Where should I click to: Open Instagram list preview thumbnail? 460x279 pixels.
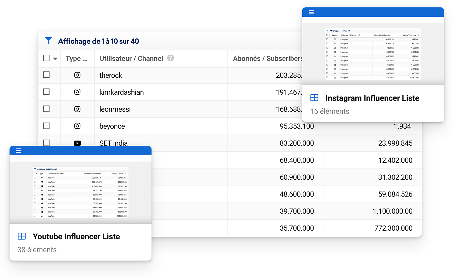pos(373,54)
